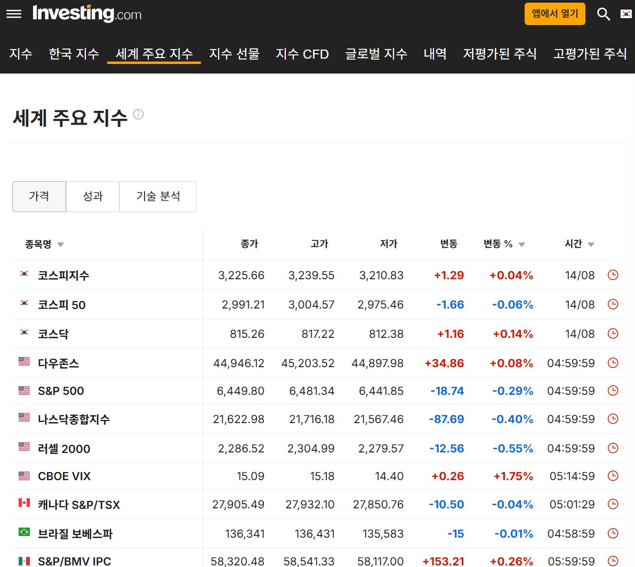The image size is (635, 567).
Task: Click the Brazilian flag beside 브라질 보베스파
Action: (25, 532)
